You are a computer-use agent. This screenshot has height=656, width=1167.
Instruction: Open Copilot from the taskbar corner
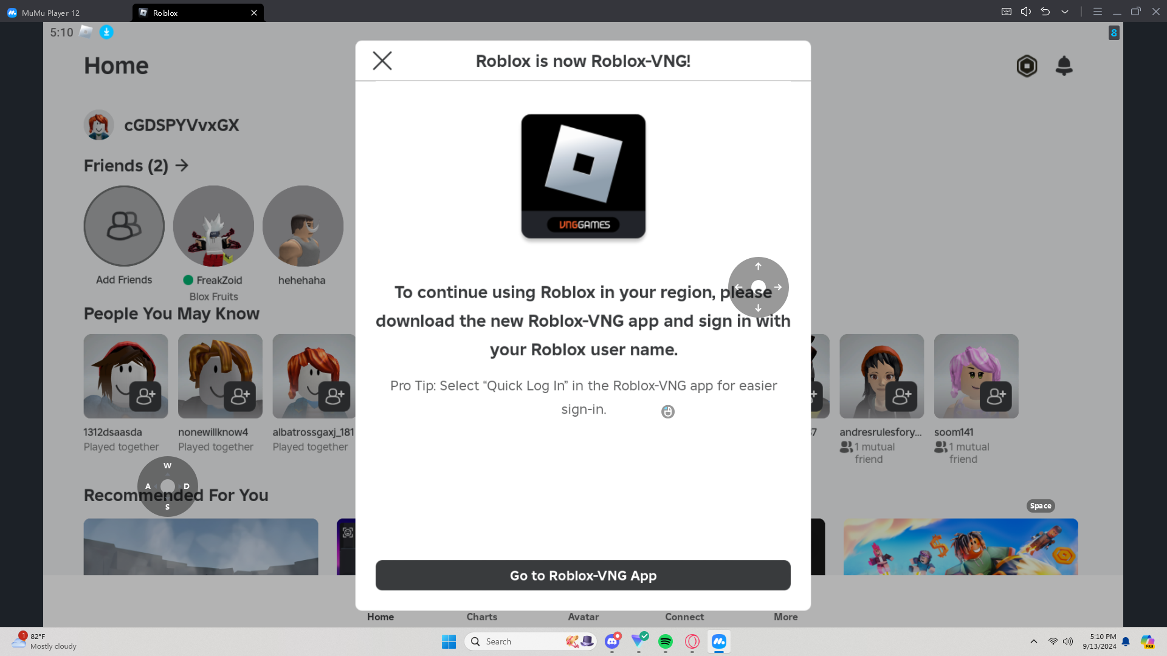tap(1148, 641)
